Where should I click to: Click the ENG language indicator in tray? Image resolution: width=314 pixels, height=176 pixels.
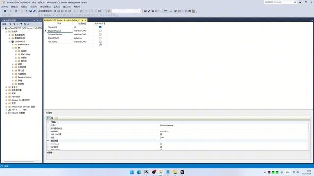pyautogui.click(x=288, y=172)
